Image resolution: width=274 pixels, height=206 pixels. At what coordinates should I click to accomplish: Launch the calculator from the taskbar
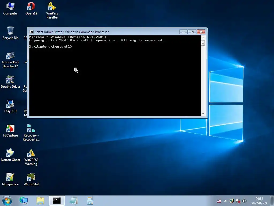[x=90, y=201]
